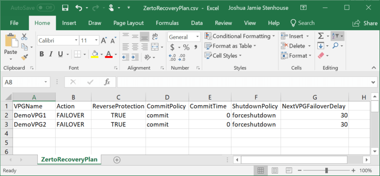This screenshot has width=380, height=176.
Task: Open font size 11 dropdown
Action: click(x=96, y=40)
